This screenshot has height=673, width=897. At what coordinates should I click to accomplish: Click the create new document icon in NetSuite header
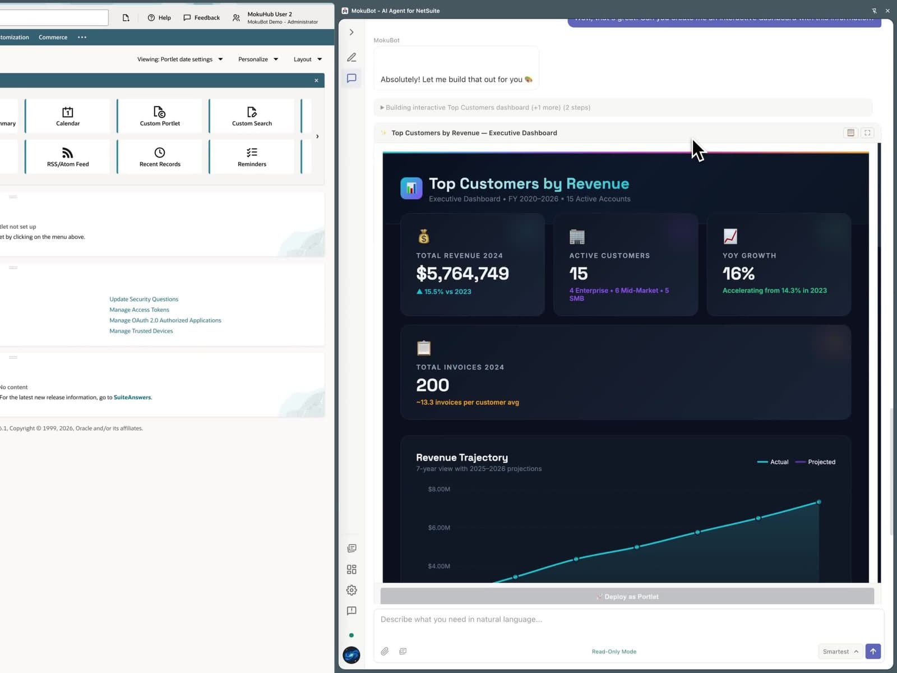coord(126,18)
